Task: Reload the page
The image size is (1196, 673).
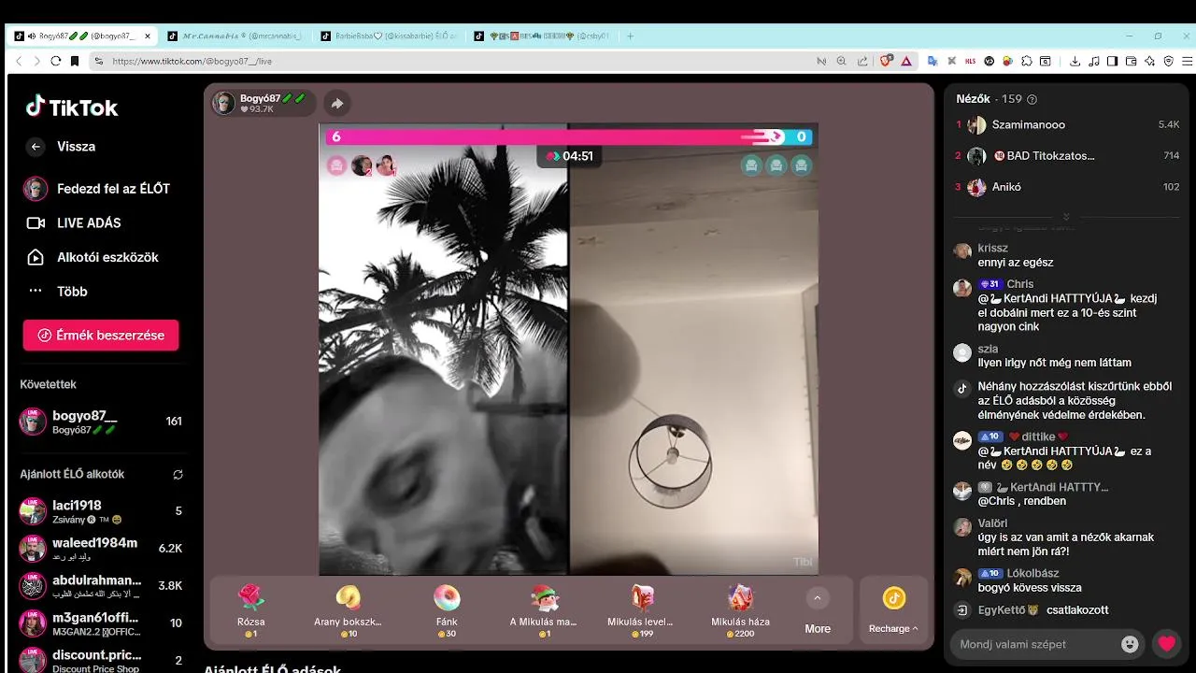Action: point(56,61)
